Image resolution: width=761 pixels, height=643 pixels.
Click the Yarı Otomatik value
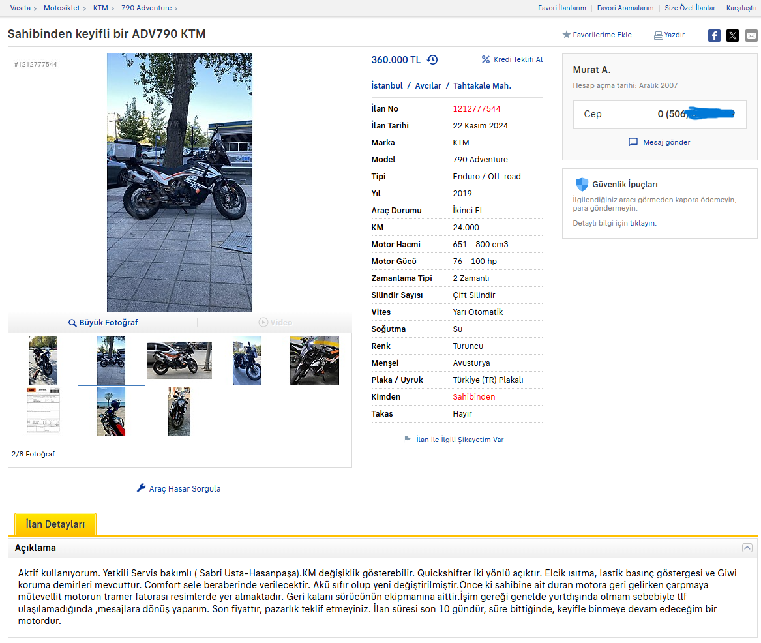[477, 312]
